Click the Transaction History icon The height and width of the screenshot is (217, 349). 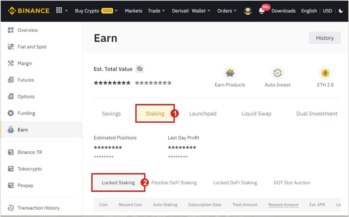pyautogui.click(x=11, y=208)
